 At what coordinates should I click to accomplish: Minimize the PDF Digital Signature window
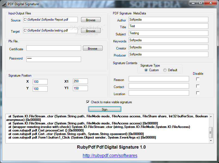tap(193, 3)
